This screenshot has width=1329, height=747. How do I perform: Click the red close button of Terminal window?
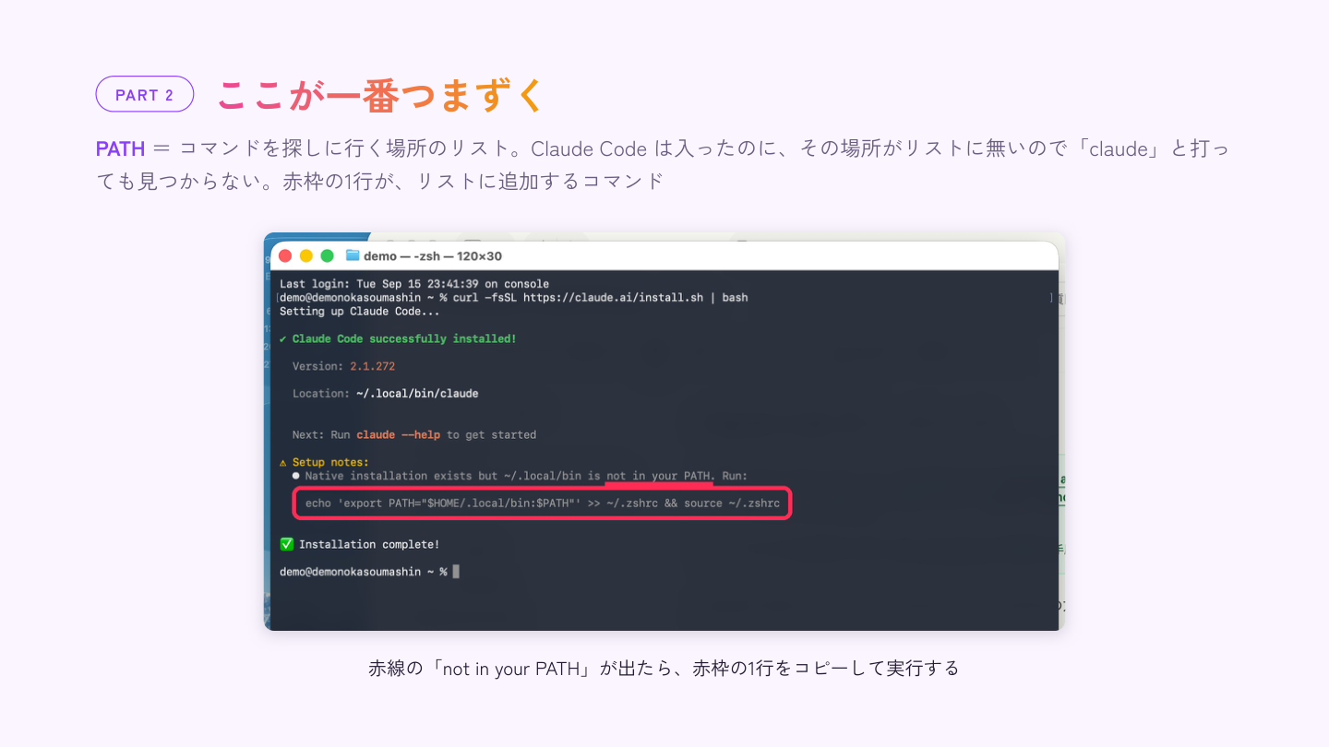point(285,255)
